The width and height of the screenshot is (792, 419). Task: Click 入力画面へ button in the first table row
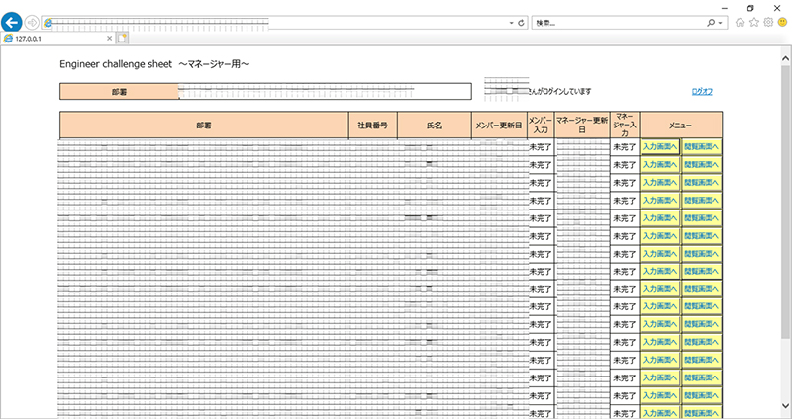point(660,146)
